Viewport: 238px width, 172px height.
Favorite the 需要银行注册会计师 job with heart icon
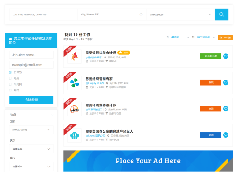tap(226, 56)
